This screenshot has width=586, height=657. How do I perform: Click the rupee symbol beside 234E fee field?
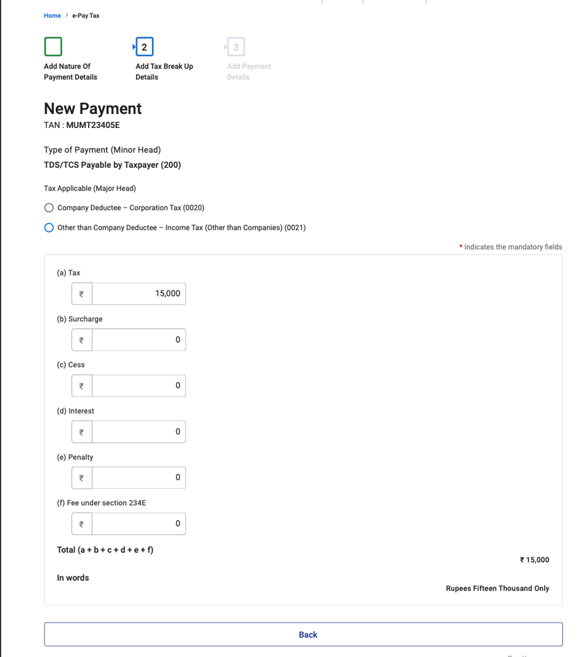(x=82, y=524)
